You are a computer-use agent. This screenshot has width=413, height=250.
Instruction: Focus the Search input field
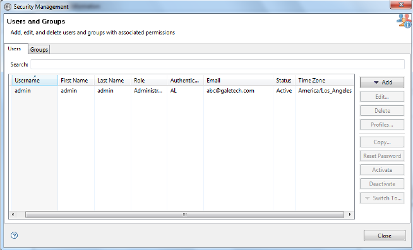[217, 64]
